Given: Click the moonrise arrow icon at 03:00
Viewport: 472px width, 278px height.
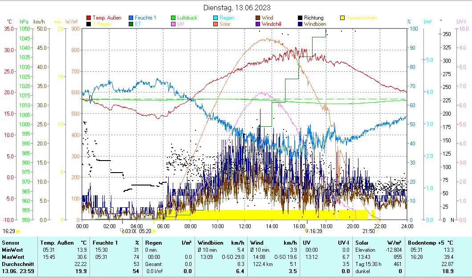Looking at the screenshot, I should (122, 231).
